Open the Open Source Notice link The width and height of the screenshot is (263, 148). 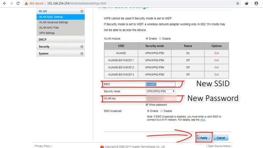pyautogui.click(x=219, y=146)
